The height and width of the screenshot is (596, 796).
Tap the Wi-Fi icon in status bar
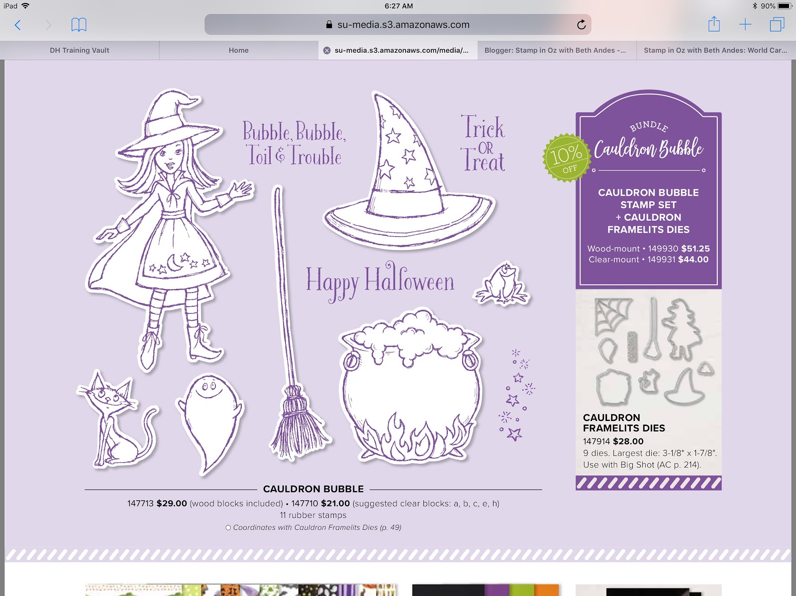(x=25, y=6)
